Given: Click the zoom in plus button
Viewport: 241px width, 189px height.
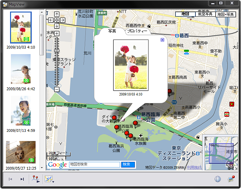Looking at the screenshot, I should [57, 34].
